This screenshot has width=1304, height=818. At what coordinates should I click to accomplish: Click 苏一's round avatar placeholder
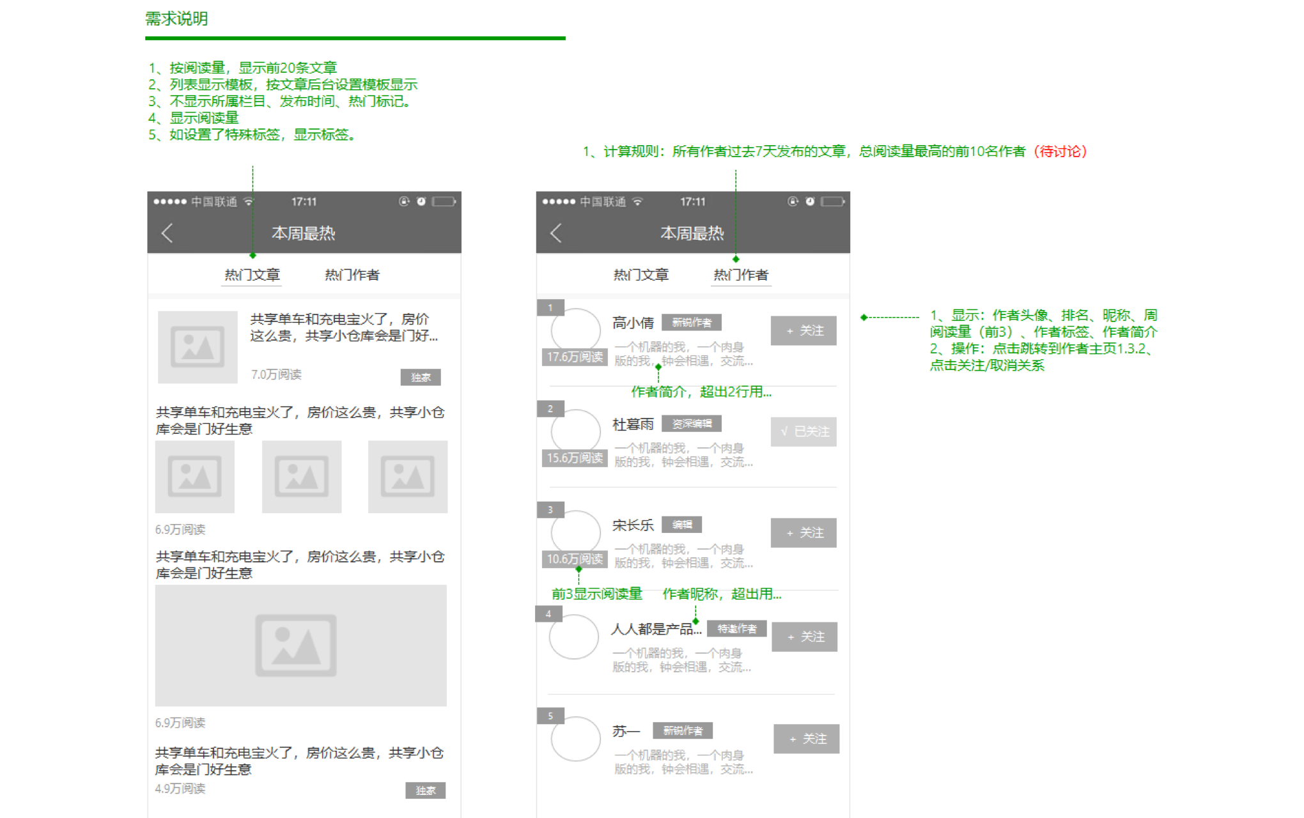(x=575, y=739)
